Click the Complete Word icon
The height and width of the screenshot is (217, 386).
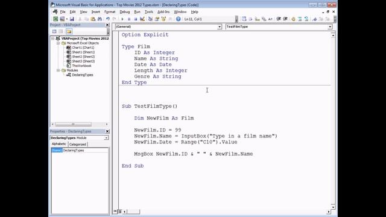[270, 19]
